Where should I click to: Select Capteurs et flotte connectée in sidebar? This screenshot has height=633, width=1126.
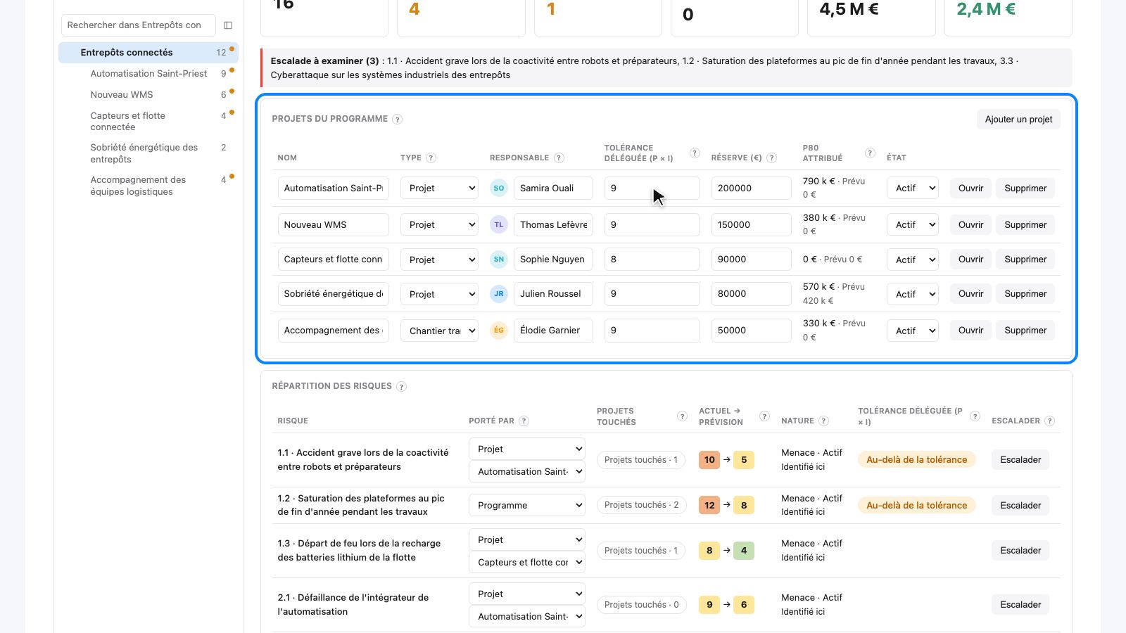pyautogui.click(x=148, y=122)
